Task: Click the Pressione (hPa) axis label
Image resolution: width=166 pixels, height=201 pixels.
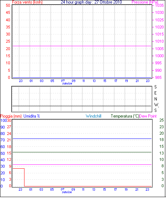Action: 145,2
